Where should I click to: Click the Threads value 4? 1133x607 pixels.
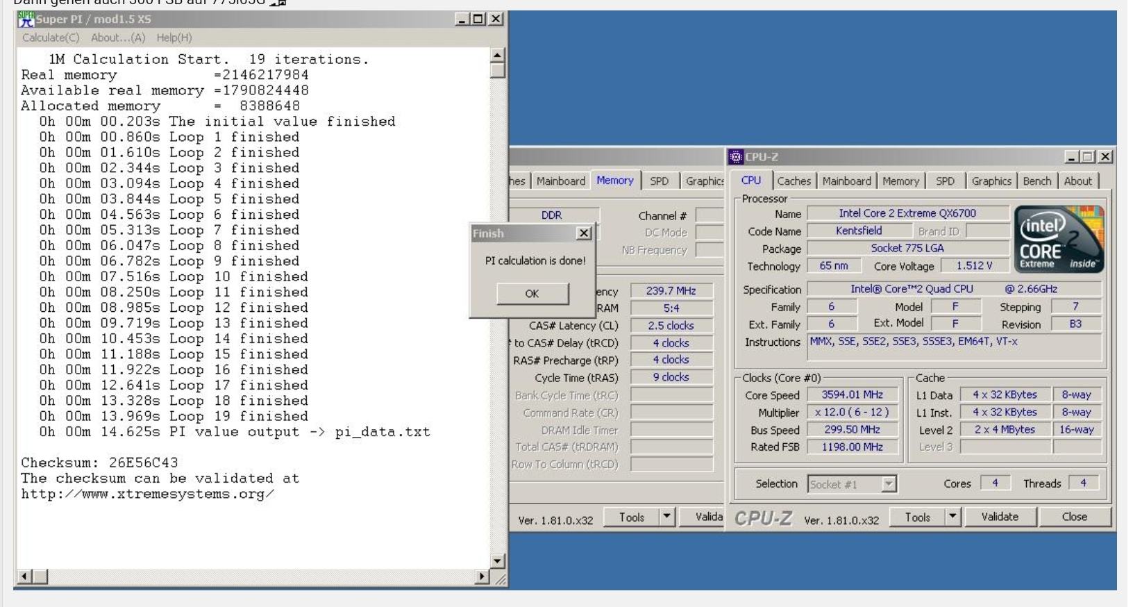[1083, 483]
